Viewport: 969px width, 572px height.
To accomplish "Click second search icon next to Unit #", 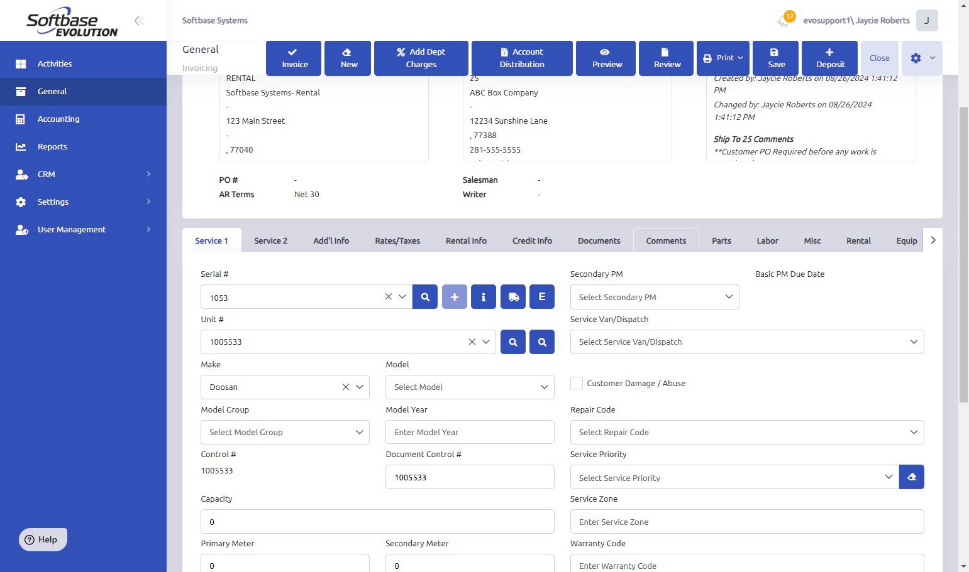I will pos(542,342).
